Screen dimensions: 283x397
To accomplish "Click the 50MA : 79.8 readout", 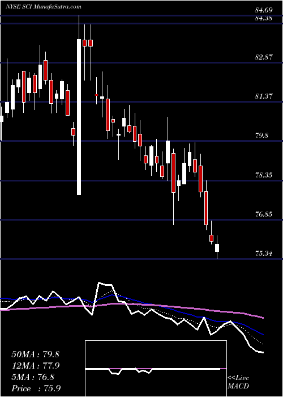I will tap(35, 354).
